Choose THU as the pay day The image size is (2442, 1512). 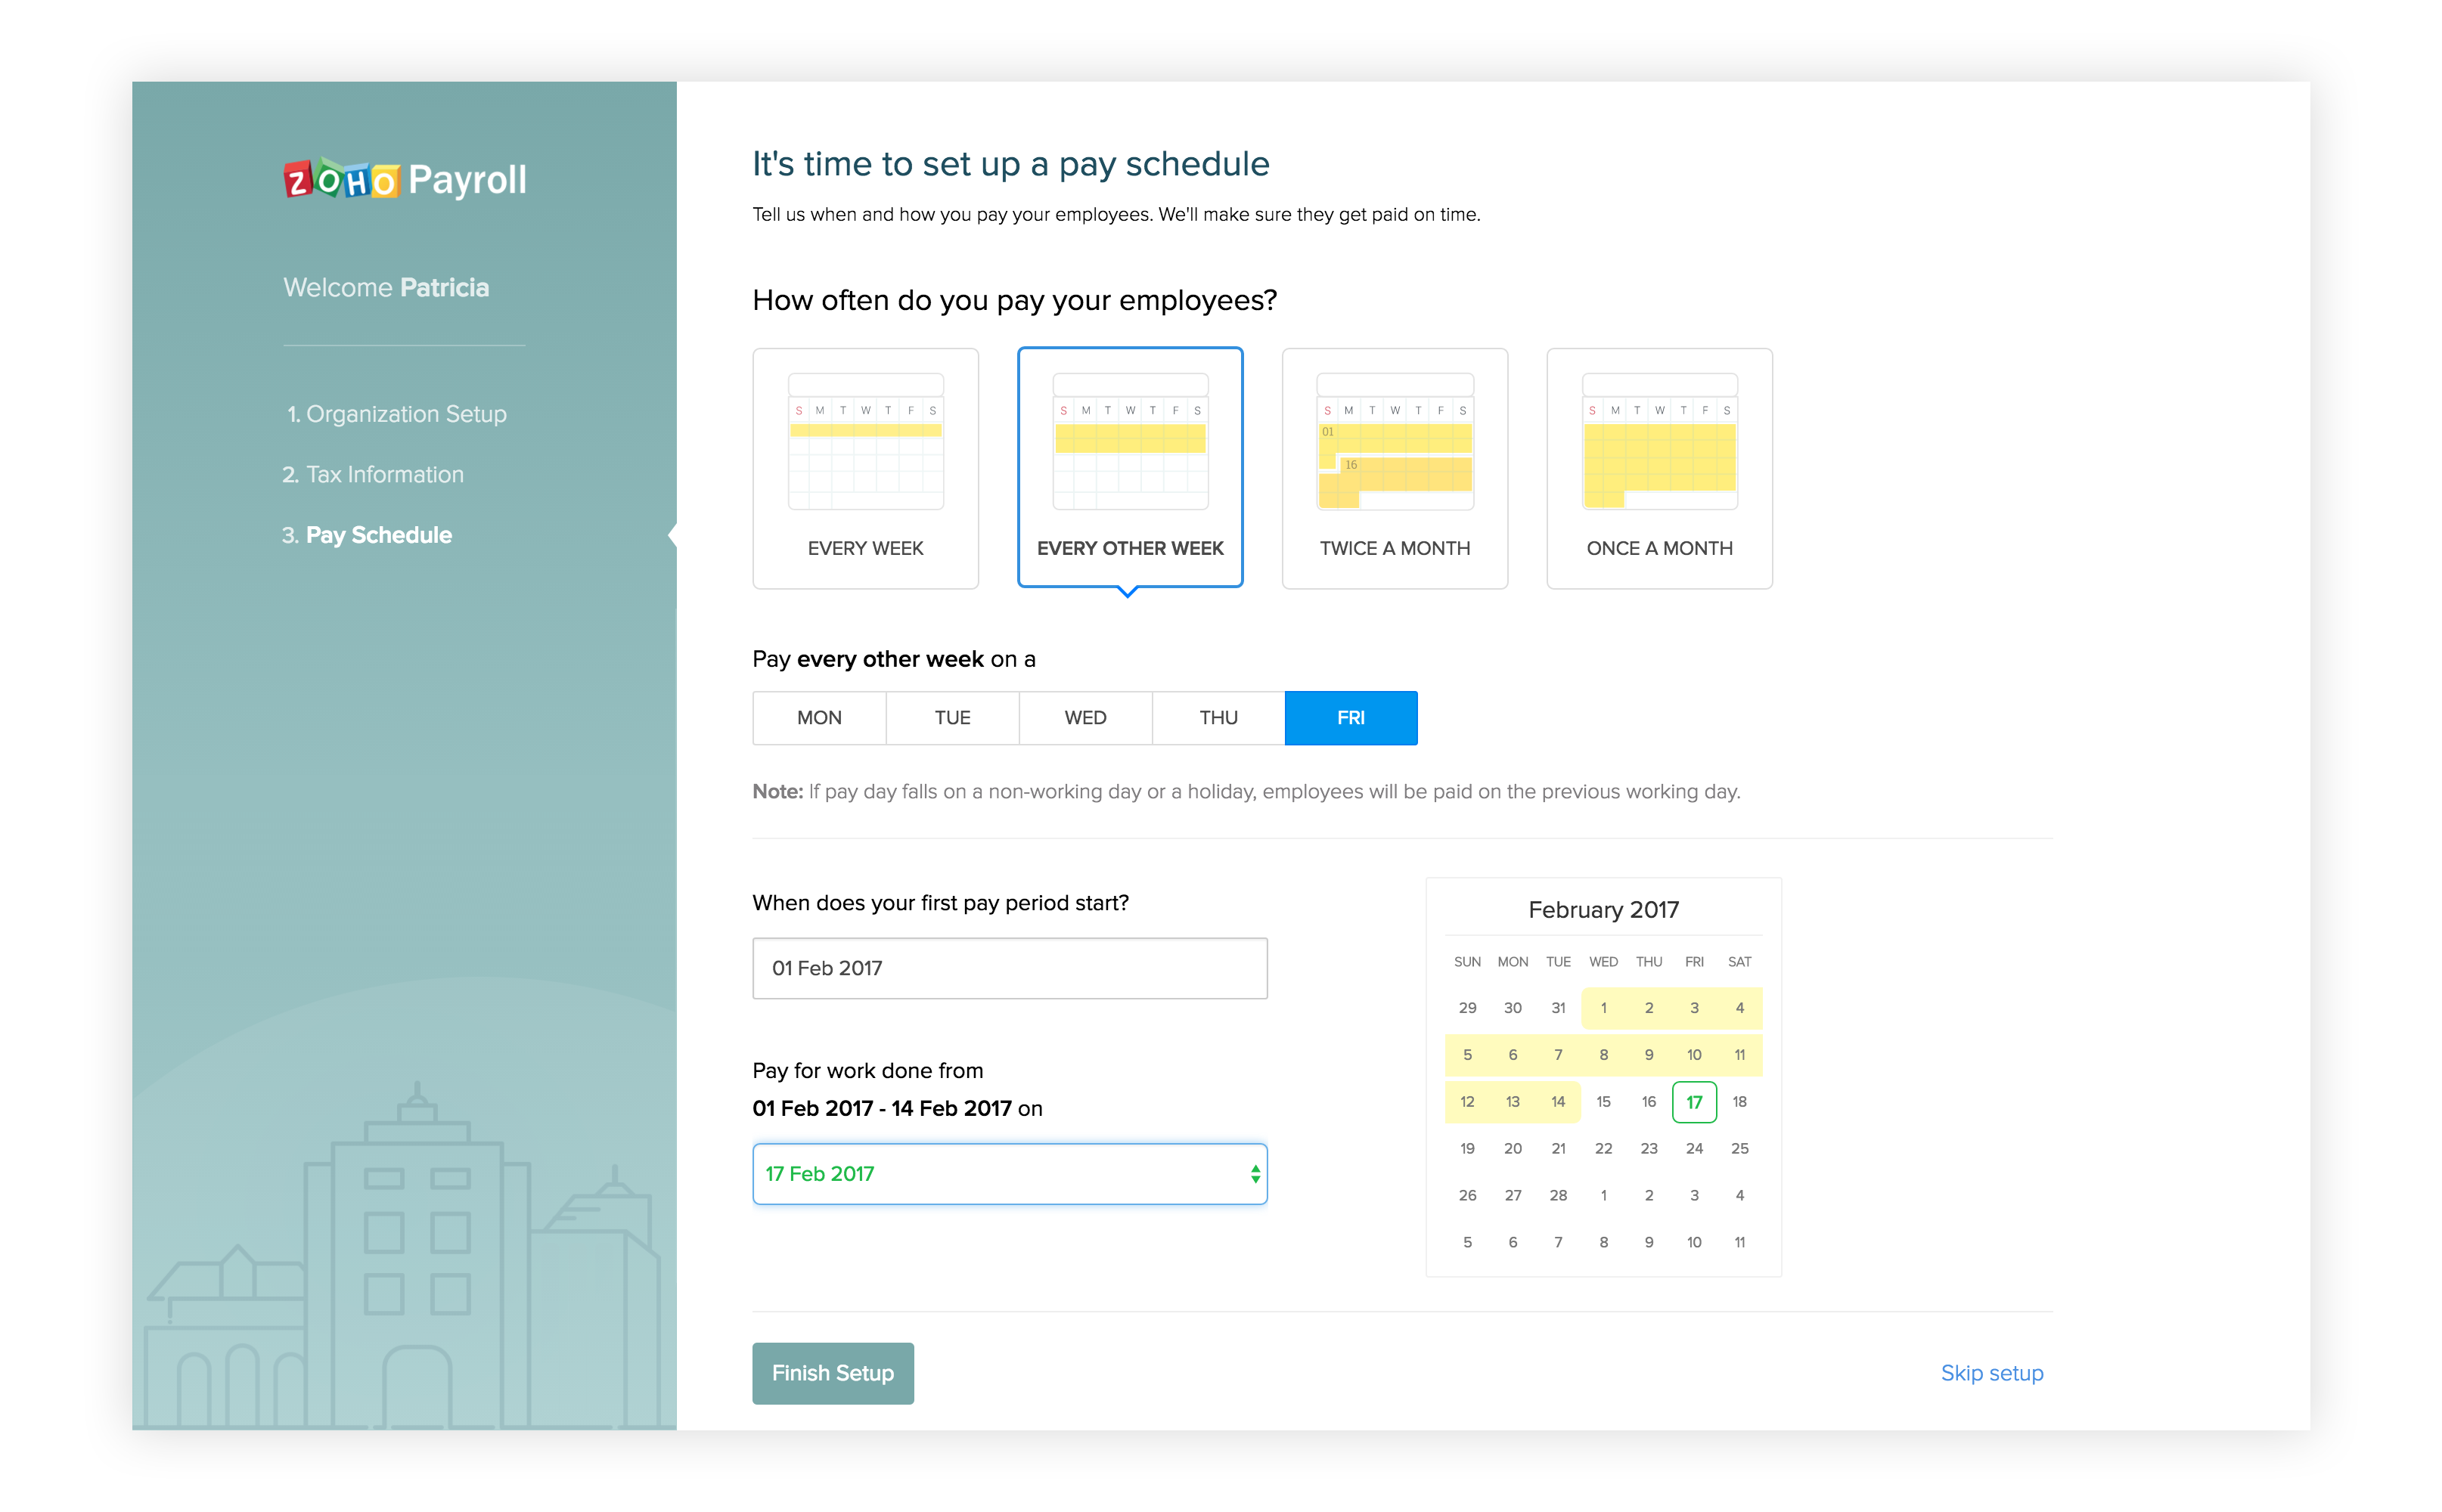(x=1218, y=717)
